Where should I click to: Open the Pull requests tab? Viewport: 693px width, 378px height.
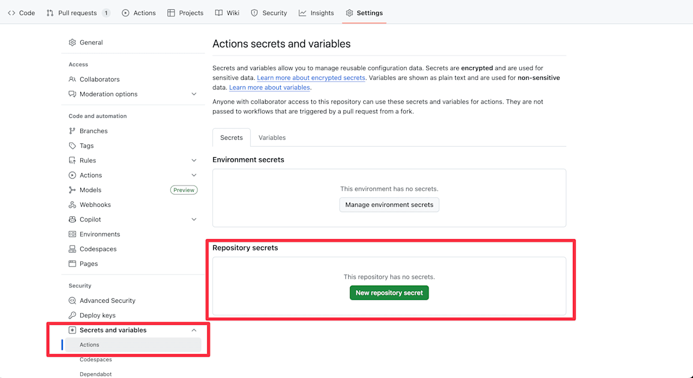click(78, 13)
